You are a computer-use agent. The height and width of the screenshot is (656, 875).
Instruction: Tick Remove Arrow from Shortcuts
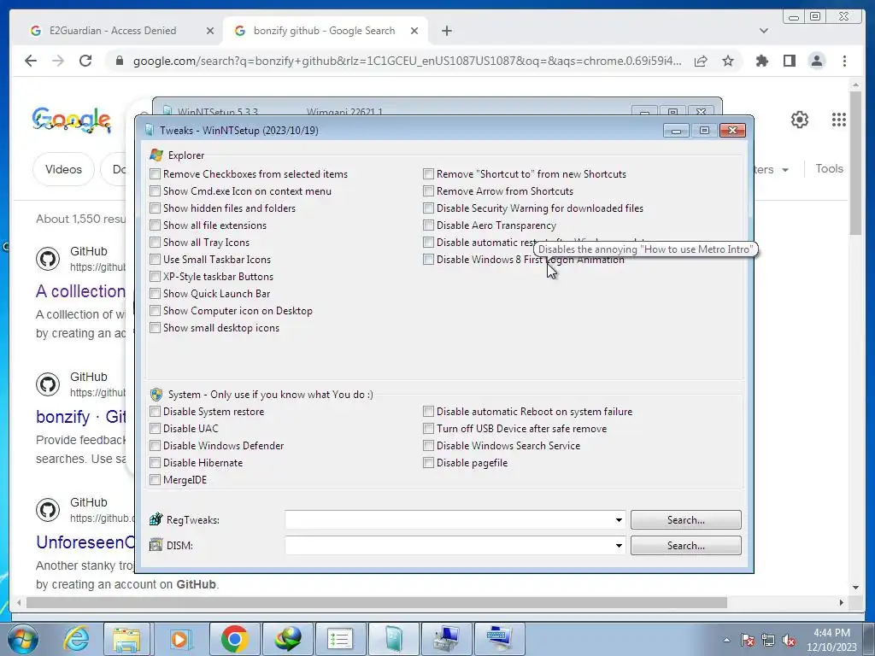pos(428,191)
